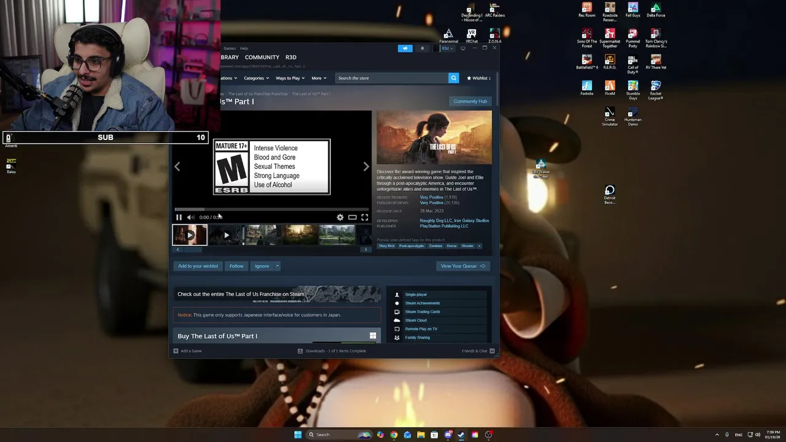Click the store search magnifier button
The width and height of the screenshot is (786, 442).
(x=453, y=78)
